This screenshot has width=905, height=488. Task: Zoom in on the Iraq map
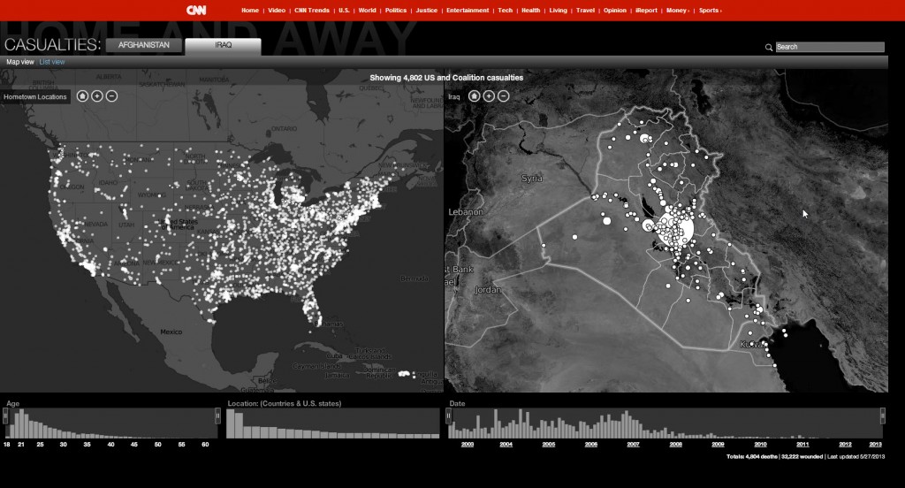[489, 95]
